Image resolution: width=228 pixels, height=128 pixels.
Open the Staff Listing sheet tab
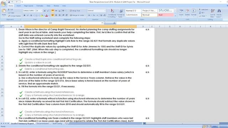[57, 123]
